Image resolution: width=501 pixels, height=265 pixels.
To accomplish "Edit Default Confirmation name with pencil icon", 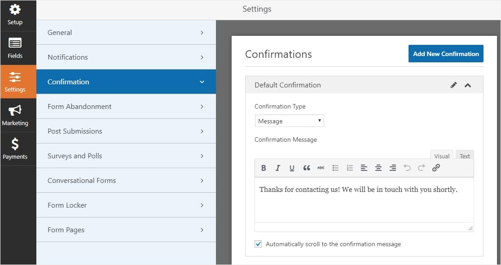I will (x=453, y=85).
